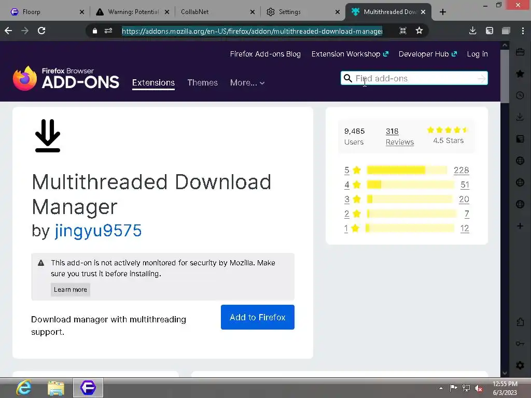531x398 pixels.
Task: Click the muted volume tray icon
Action: pyautogui.click(x=479, y=388)
